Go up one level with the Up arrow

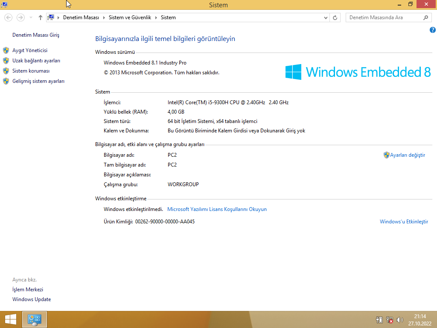41,18
